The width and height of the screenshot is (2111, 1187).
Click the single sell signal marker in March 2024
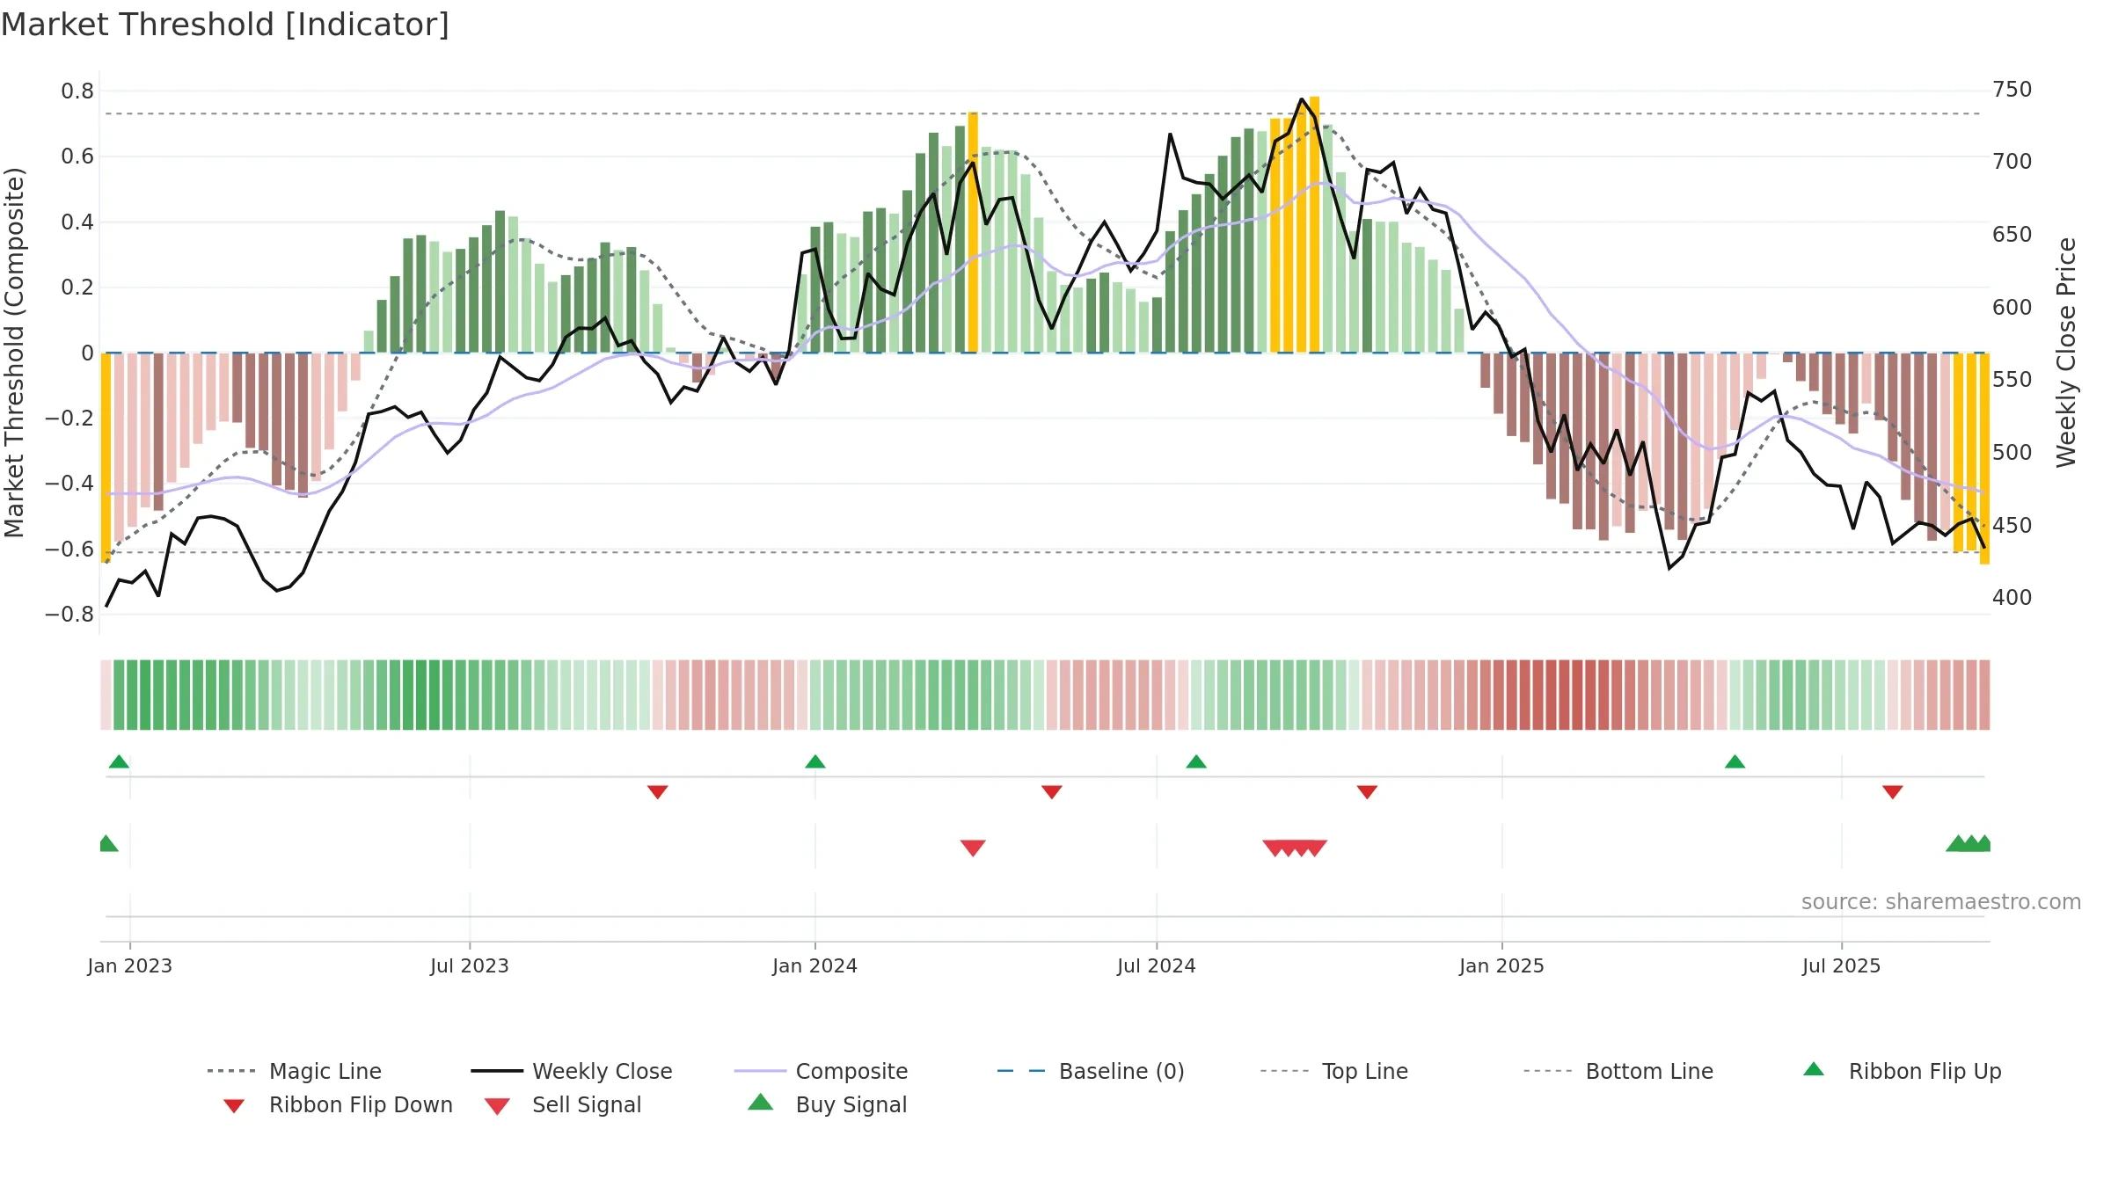(x=973, y=848)
